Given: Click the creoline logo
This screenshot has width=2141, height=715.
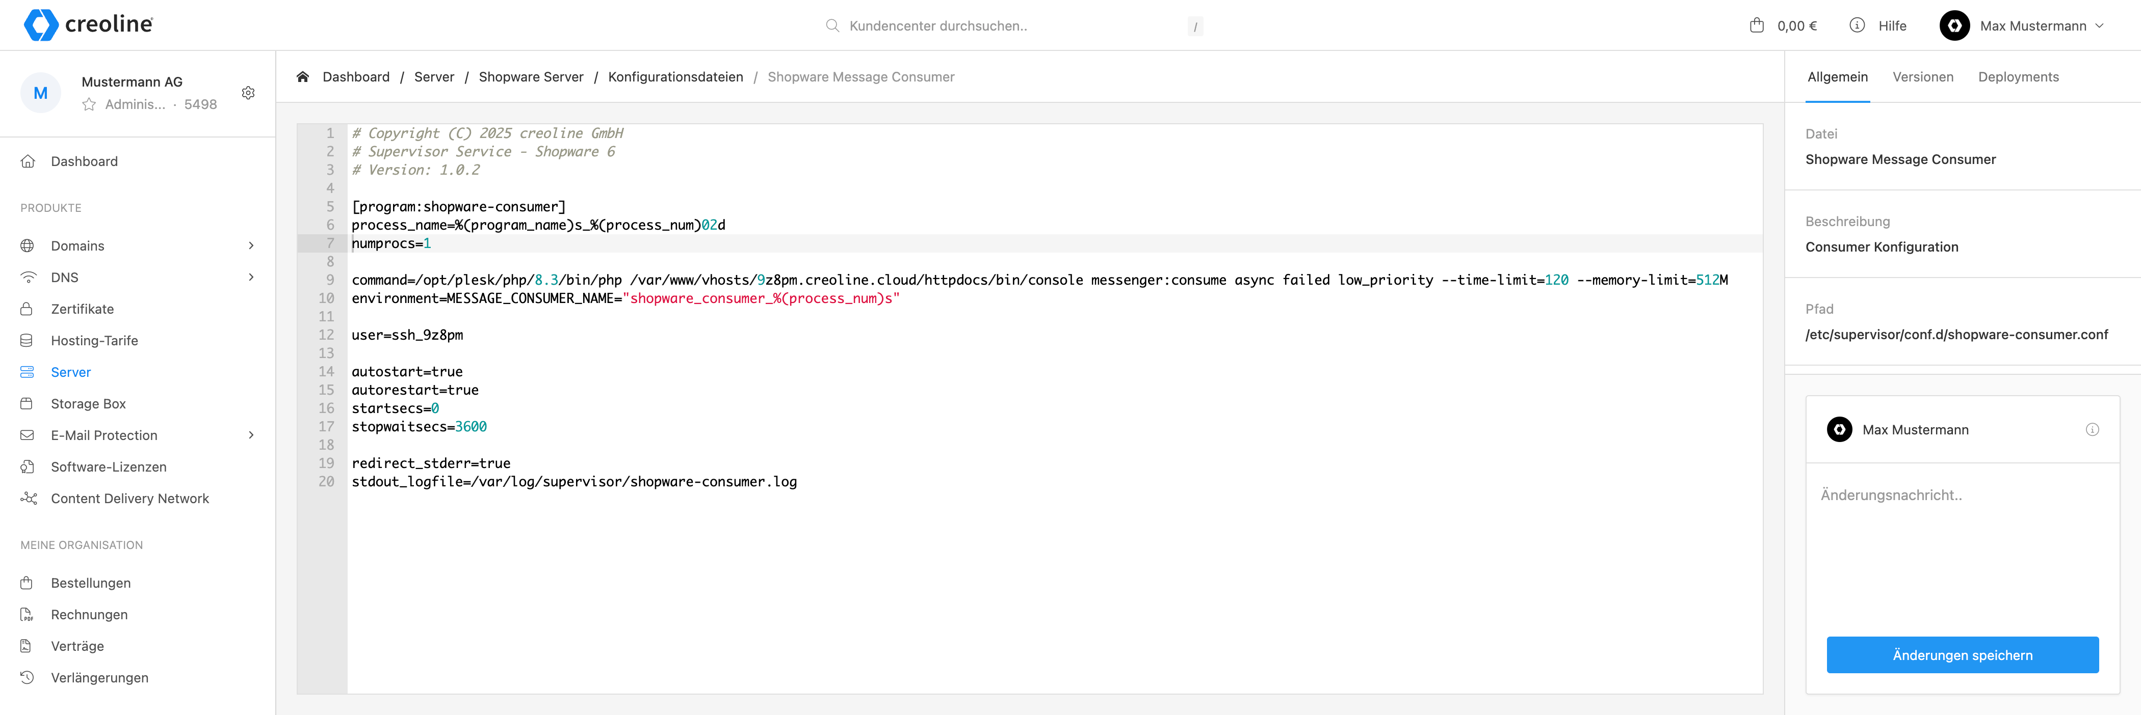Looking at the screenshot, I should [88, 25].
